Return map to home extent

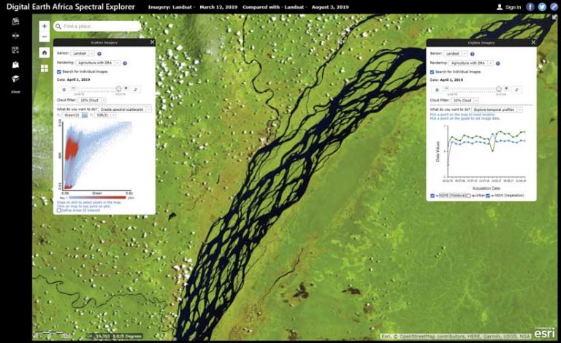45,53
